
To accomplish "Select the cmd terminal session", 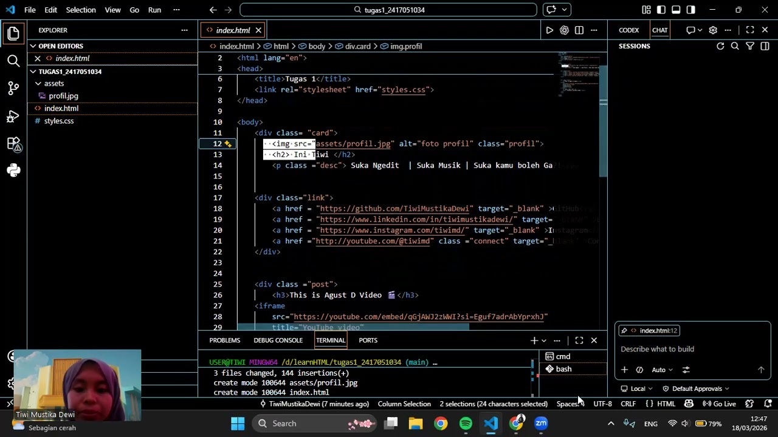I will (x=573, y=356).
